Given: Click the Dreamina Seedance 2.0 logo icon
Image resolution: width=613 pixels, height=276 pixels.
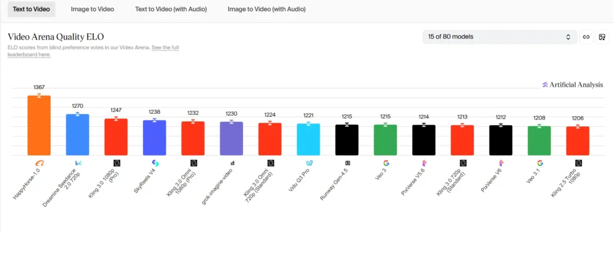Looking at the screenshot, I should pyautogui.click(x=78, y=163).
